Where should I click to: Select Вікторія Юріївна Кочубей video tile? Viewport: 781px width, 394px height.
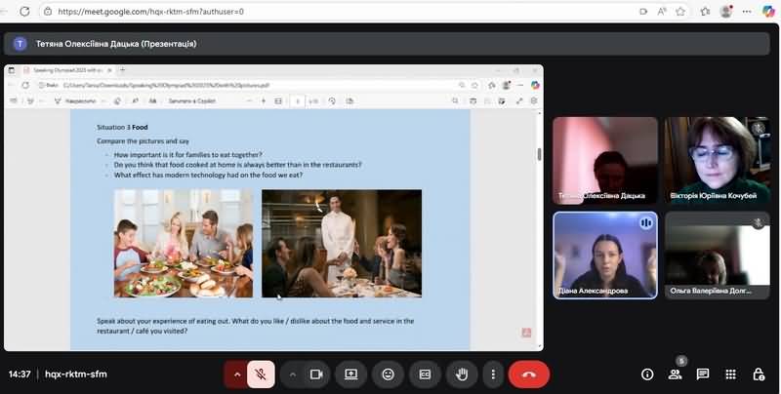tap(716, 159)
